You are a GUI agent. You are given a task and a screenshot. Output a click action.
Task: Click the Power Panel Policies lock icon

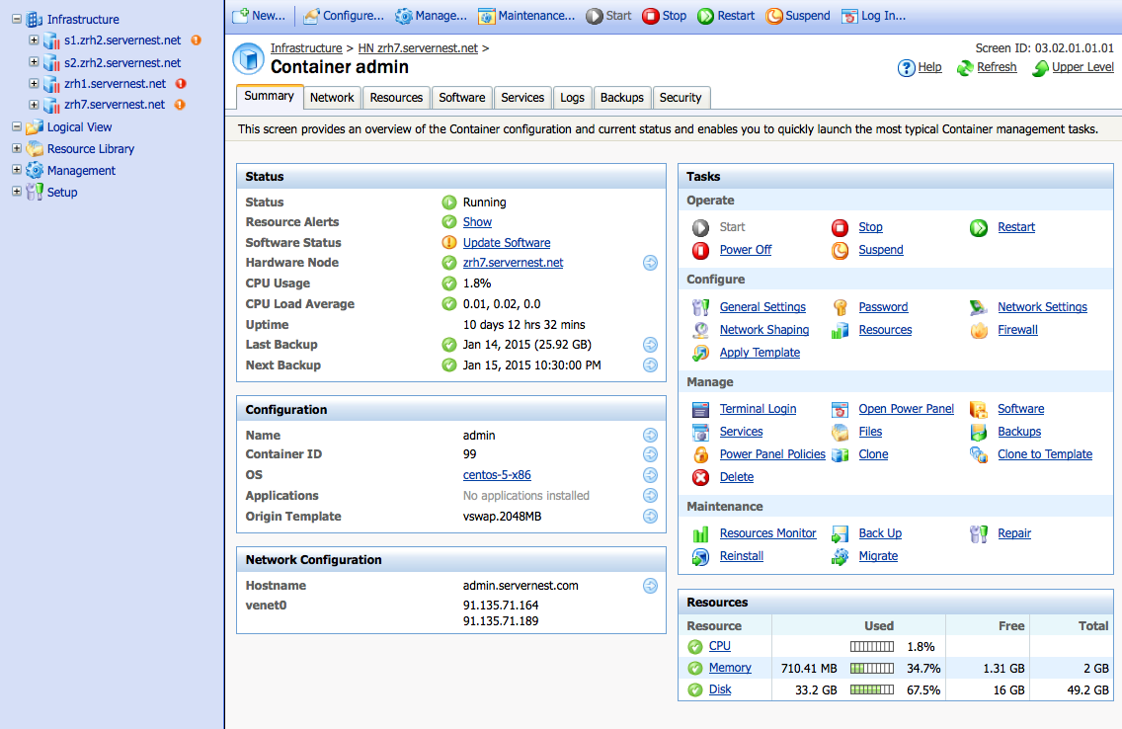click(x=700, y=455)
